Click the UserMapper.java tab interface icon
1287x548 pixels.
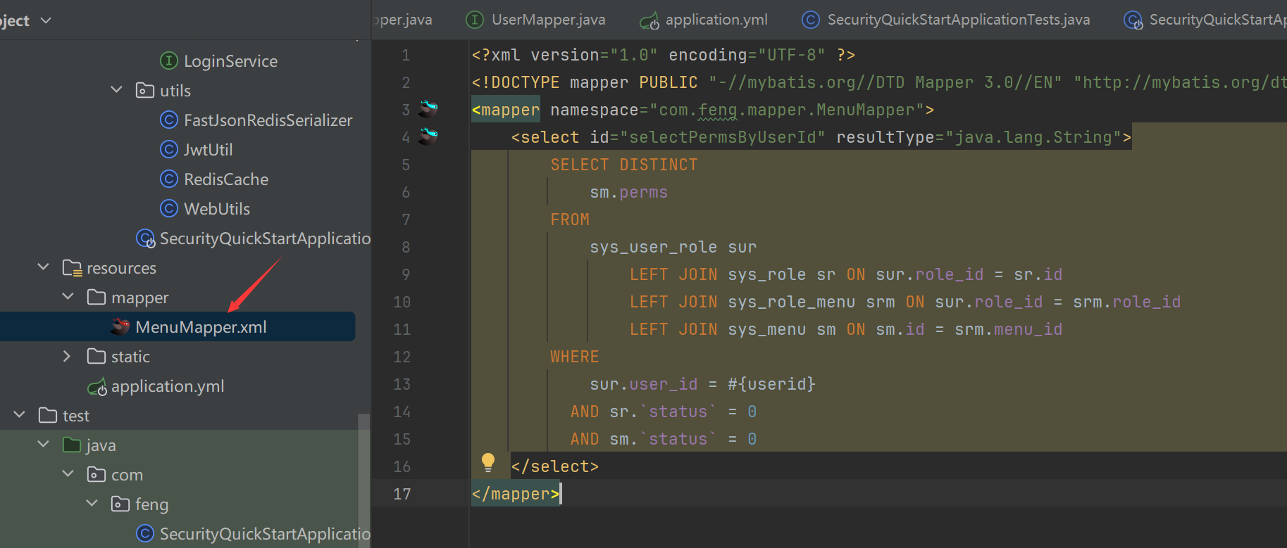[475, 20]
